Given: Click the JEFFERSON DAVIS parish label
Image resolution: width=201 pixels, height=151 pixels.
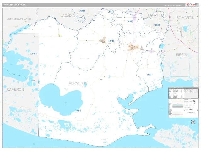Looking at the screenshot, I should pos(19,19).
